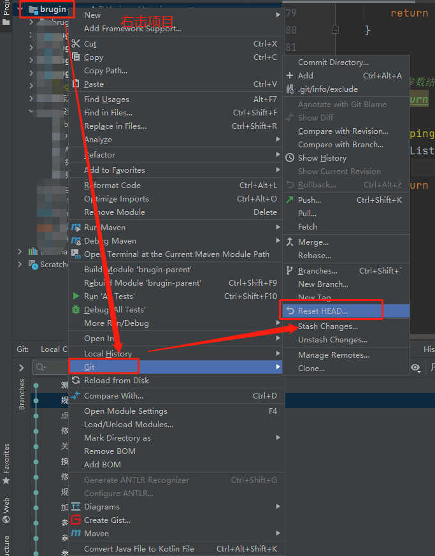Click the Favorites star icon
The width and height of the screenshot is (435, 556).
[6, 481]
